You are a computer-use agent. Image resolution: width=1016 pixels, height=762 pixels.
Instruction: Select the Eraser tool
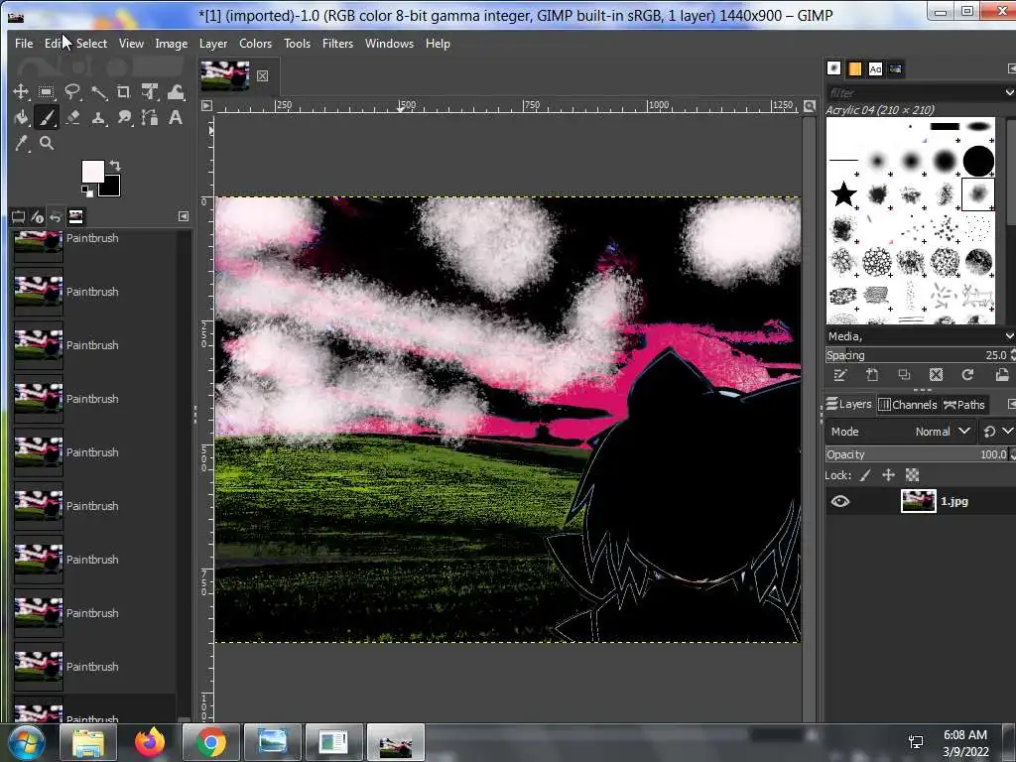point(71,117)
